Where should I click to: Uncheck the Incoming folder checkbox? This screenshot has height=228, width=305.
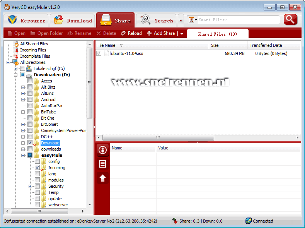[37, 168]
